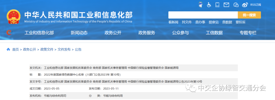Click the 发布日期 value 2023-05-11
Screen dimensions: 275x100
[111, 89]
